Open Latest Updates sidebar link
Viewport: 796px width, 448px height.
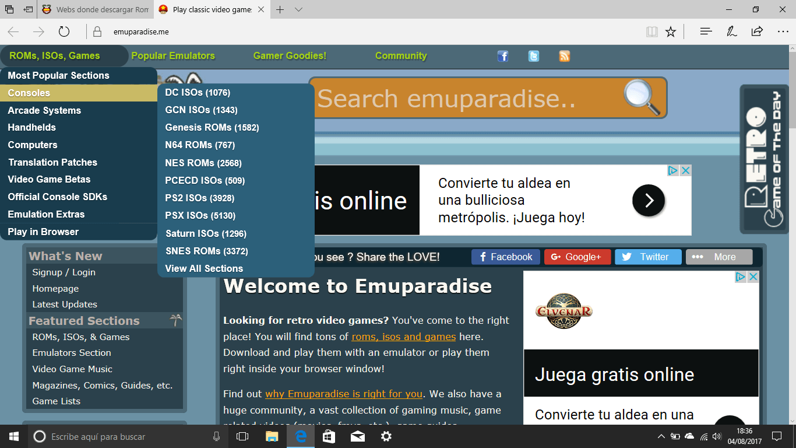coord(65,304)
